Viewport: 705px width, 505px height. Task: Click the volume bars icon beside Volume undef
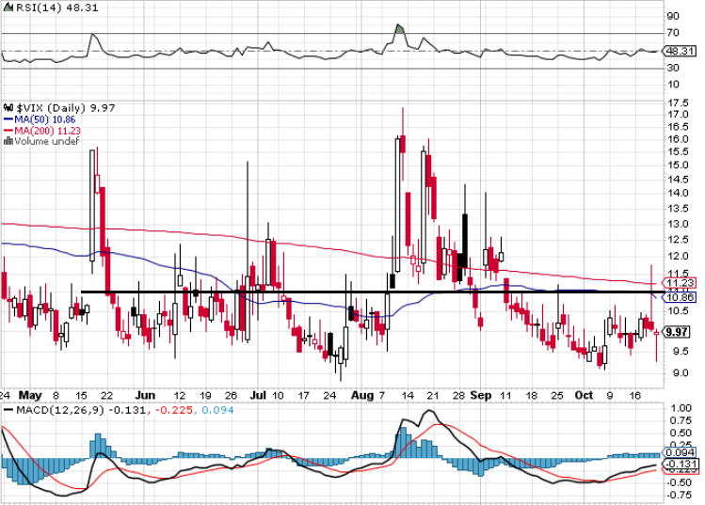8,141
